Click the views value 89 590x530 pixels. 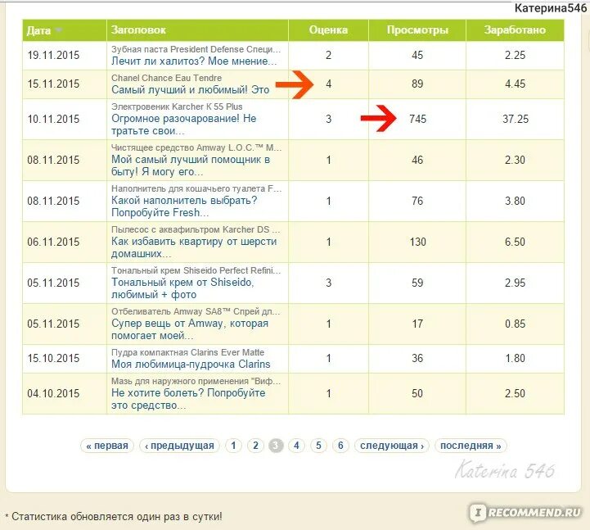(417, 84)
